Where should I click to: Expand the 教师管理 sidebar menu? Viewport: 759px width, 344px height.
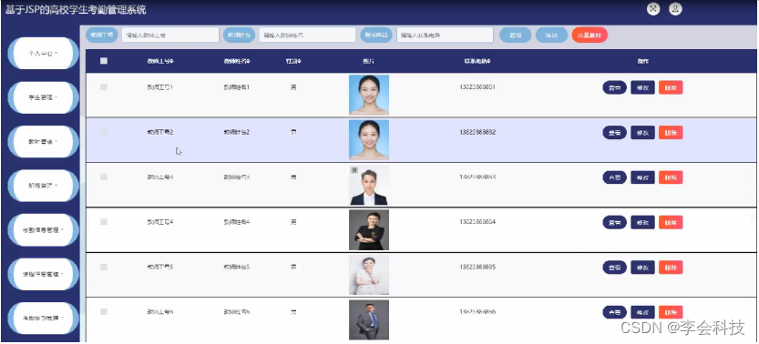[x=44, y=142]
